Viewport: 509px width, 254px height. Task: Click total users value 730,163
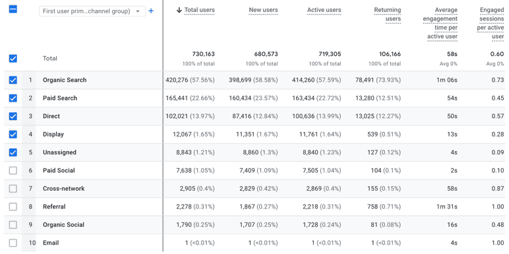click(203, 54)
